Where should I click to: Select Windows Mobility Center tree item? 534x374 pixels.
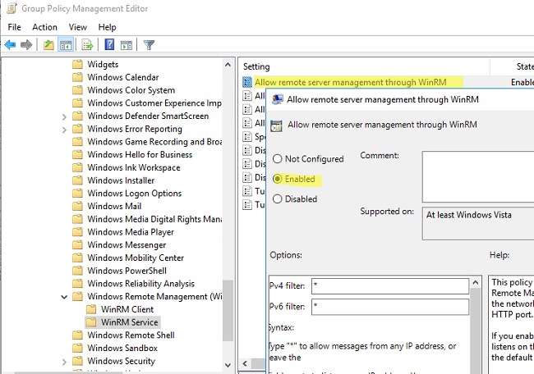[136, 258]
